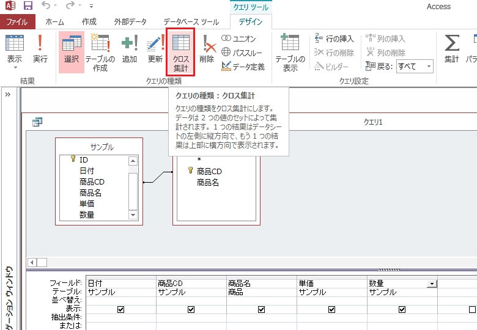This screenshot has height=330, width=477.
Task: Uncheck 表示 checkbox in 日付 column
Action: pyautogui.click(x=120, y=310)
